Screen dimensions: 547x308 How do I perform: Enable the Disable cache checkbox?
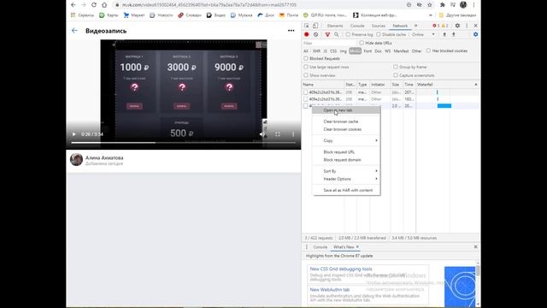point(378,34)
